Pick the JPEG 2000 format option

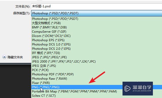[97, 62]
